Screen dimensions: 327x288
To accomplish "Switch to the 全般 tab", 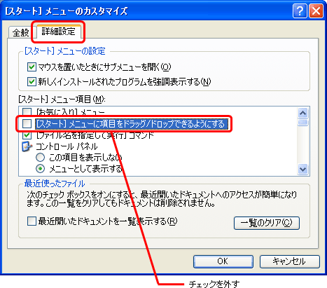I will 21,32.
